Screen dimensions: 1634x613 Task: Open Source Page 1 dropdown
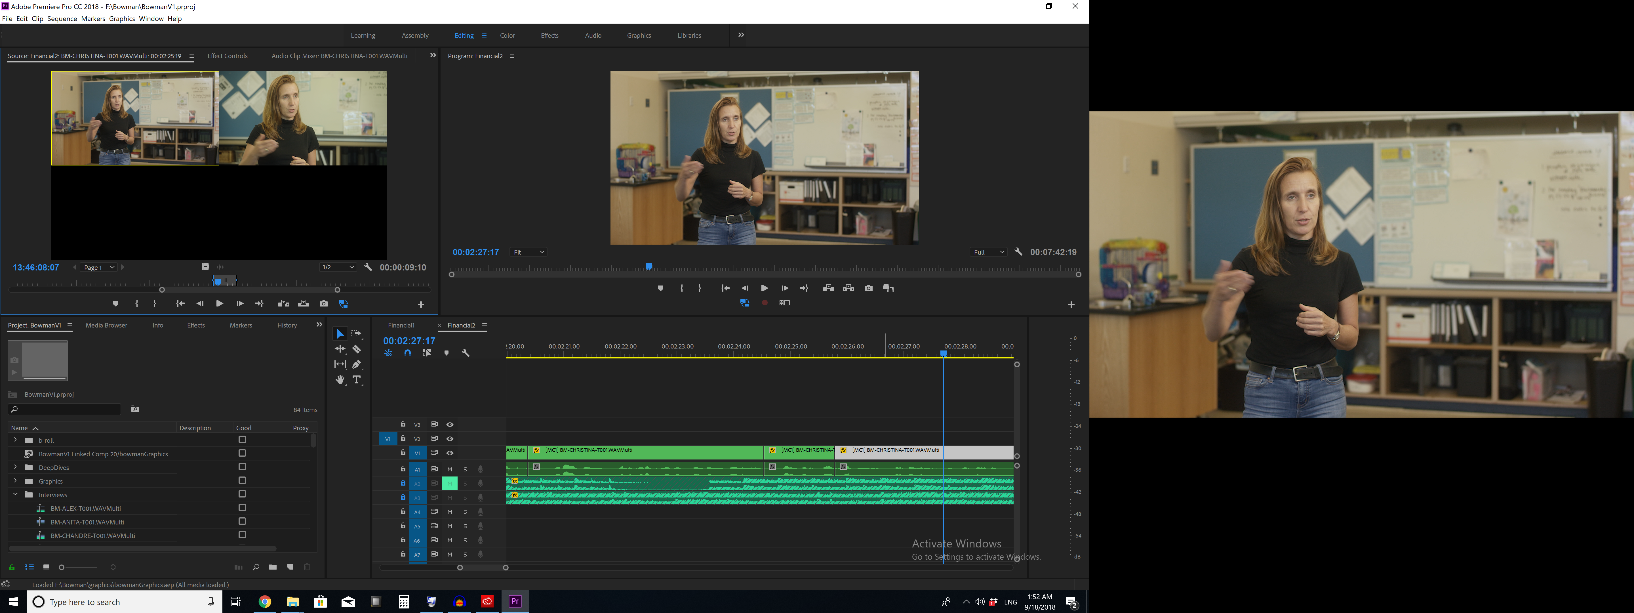point(99,267)
